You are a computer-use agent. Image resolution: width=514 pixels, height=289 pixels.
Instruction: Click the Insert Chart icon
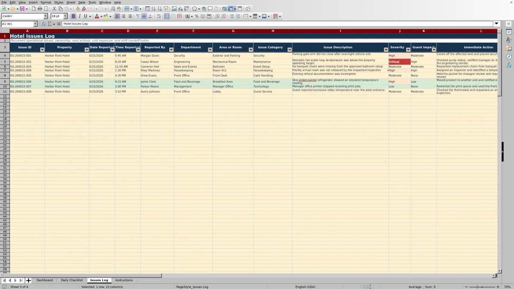pyautogui.click(x=180, y=9)
